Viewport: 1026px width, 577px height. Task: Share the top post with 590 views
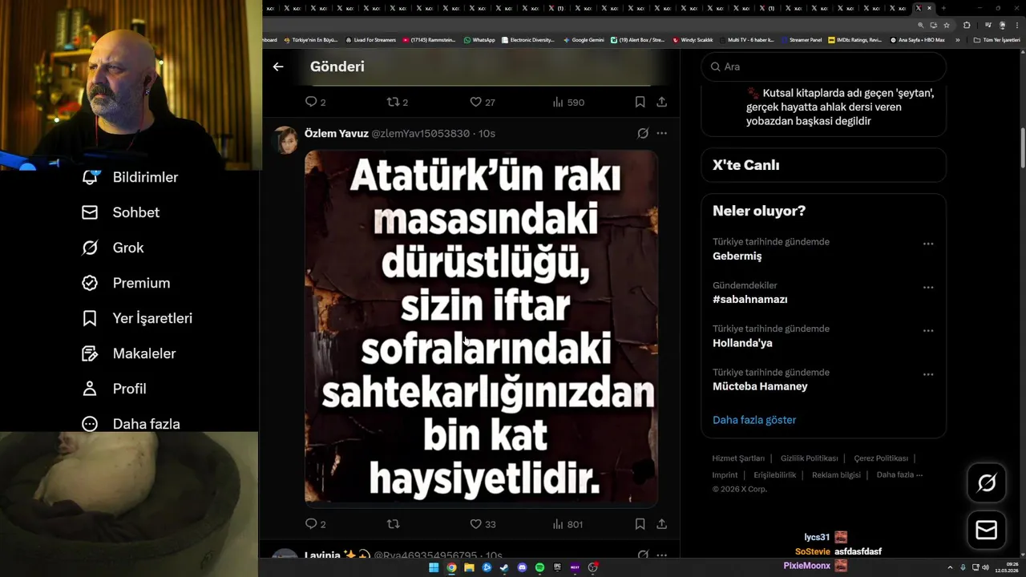[x=662, y=102]
